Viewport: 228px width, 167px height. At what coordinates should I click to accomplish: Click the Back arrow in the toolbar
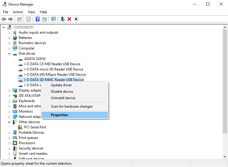click(4, 19)
